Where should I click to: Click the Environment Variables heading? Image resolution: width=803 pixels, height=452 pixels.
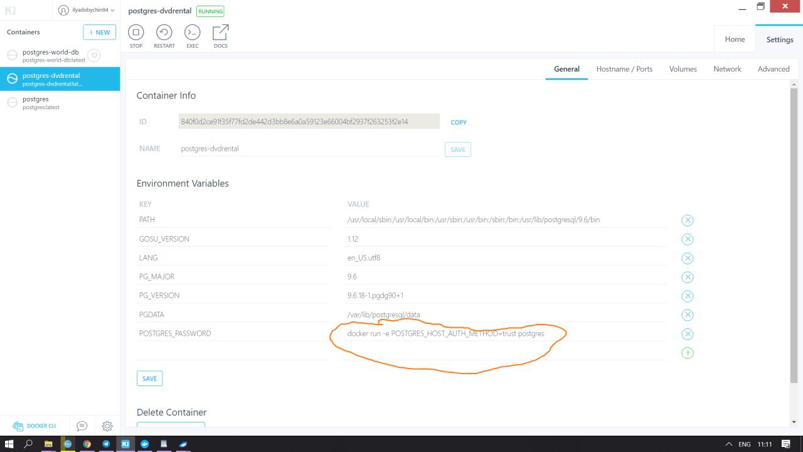pyautogui.click(x=183, y=183)
